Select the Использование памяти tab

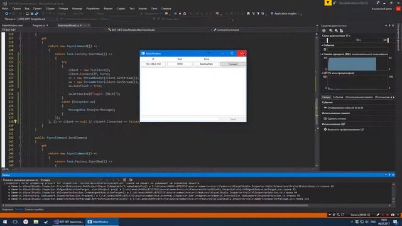coord(359,97)
